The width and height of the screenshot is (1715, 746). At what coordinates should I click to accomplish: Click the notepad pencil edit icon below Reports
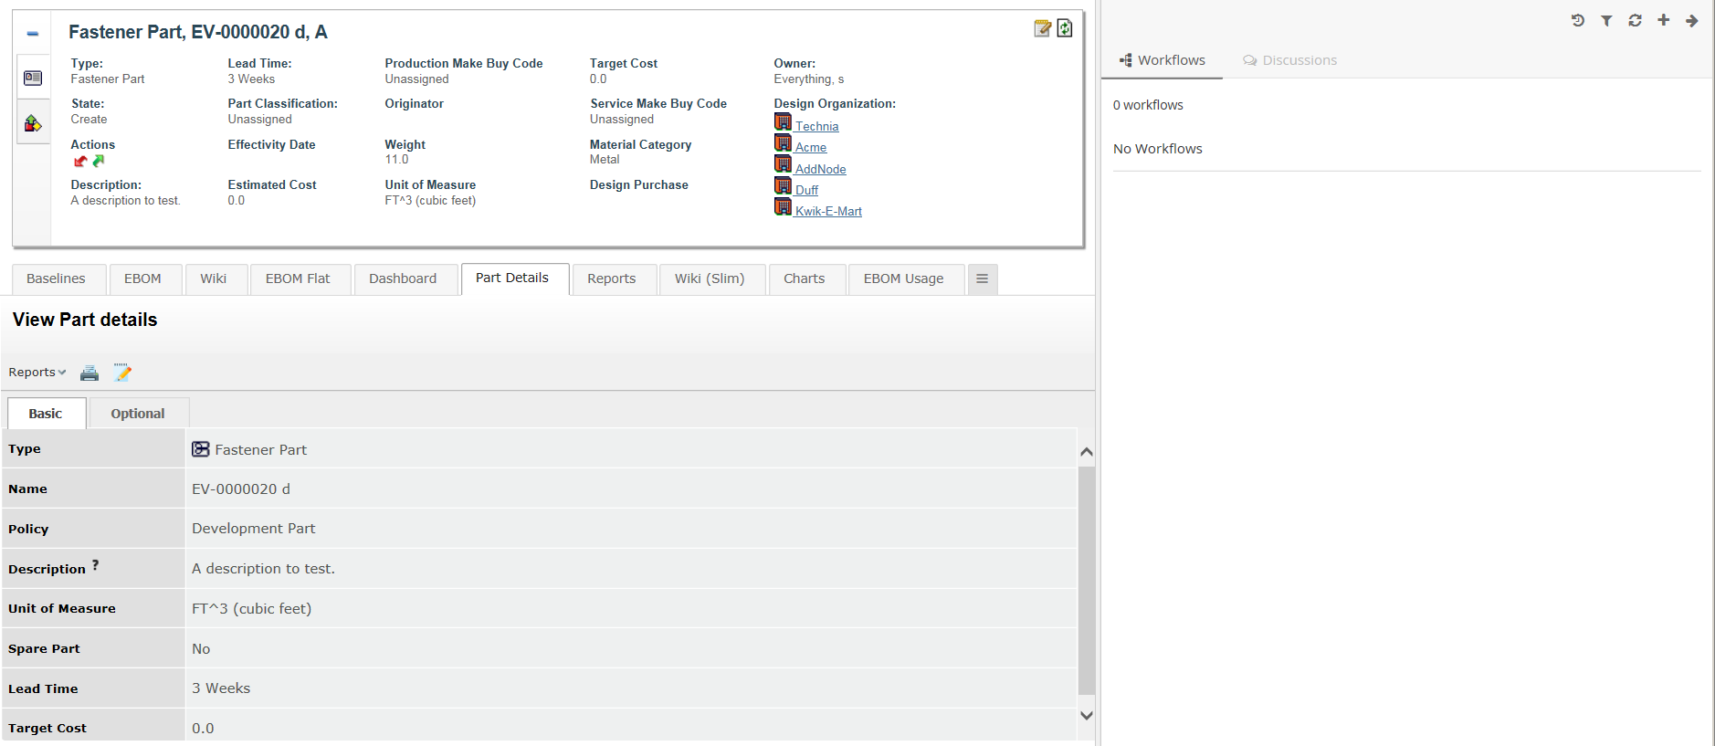click(x=122, y=373)
